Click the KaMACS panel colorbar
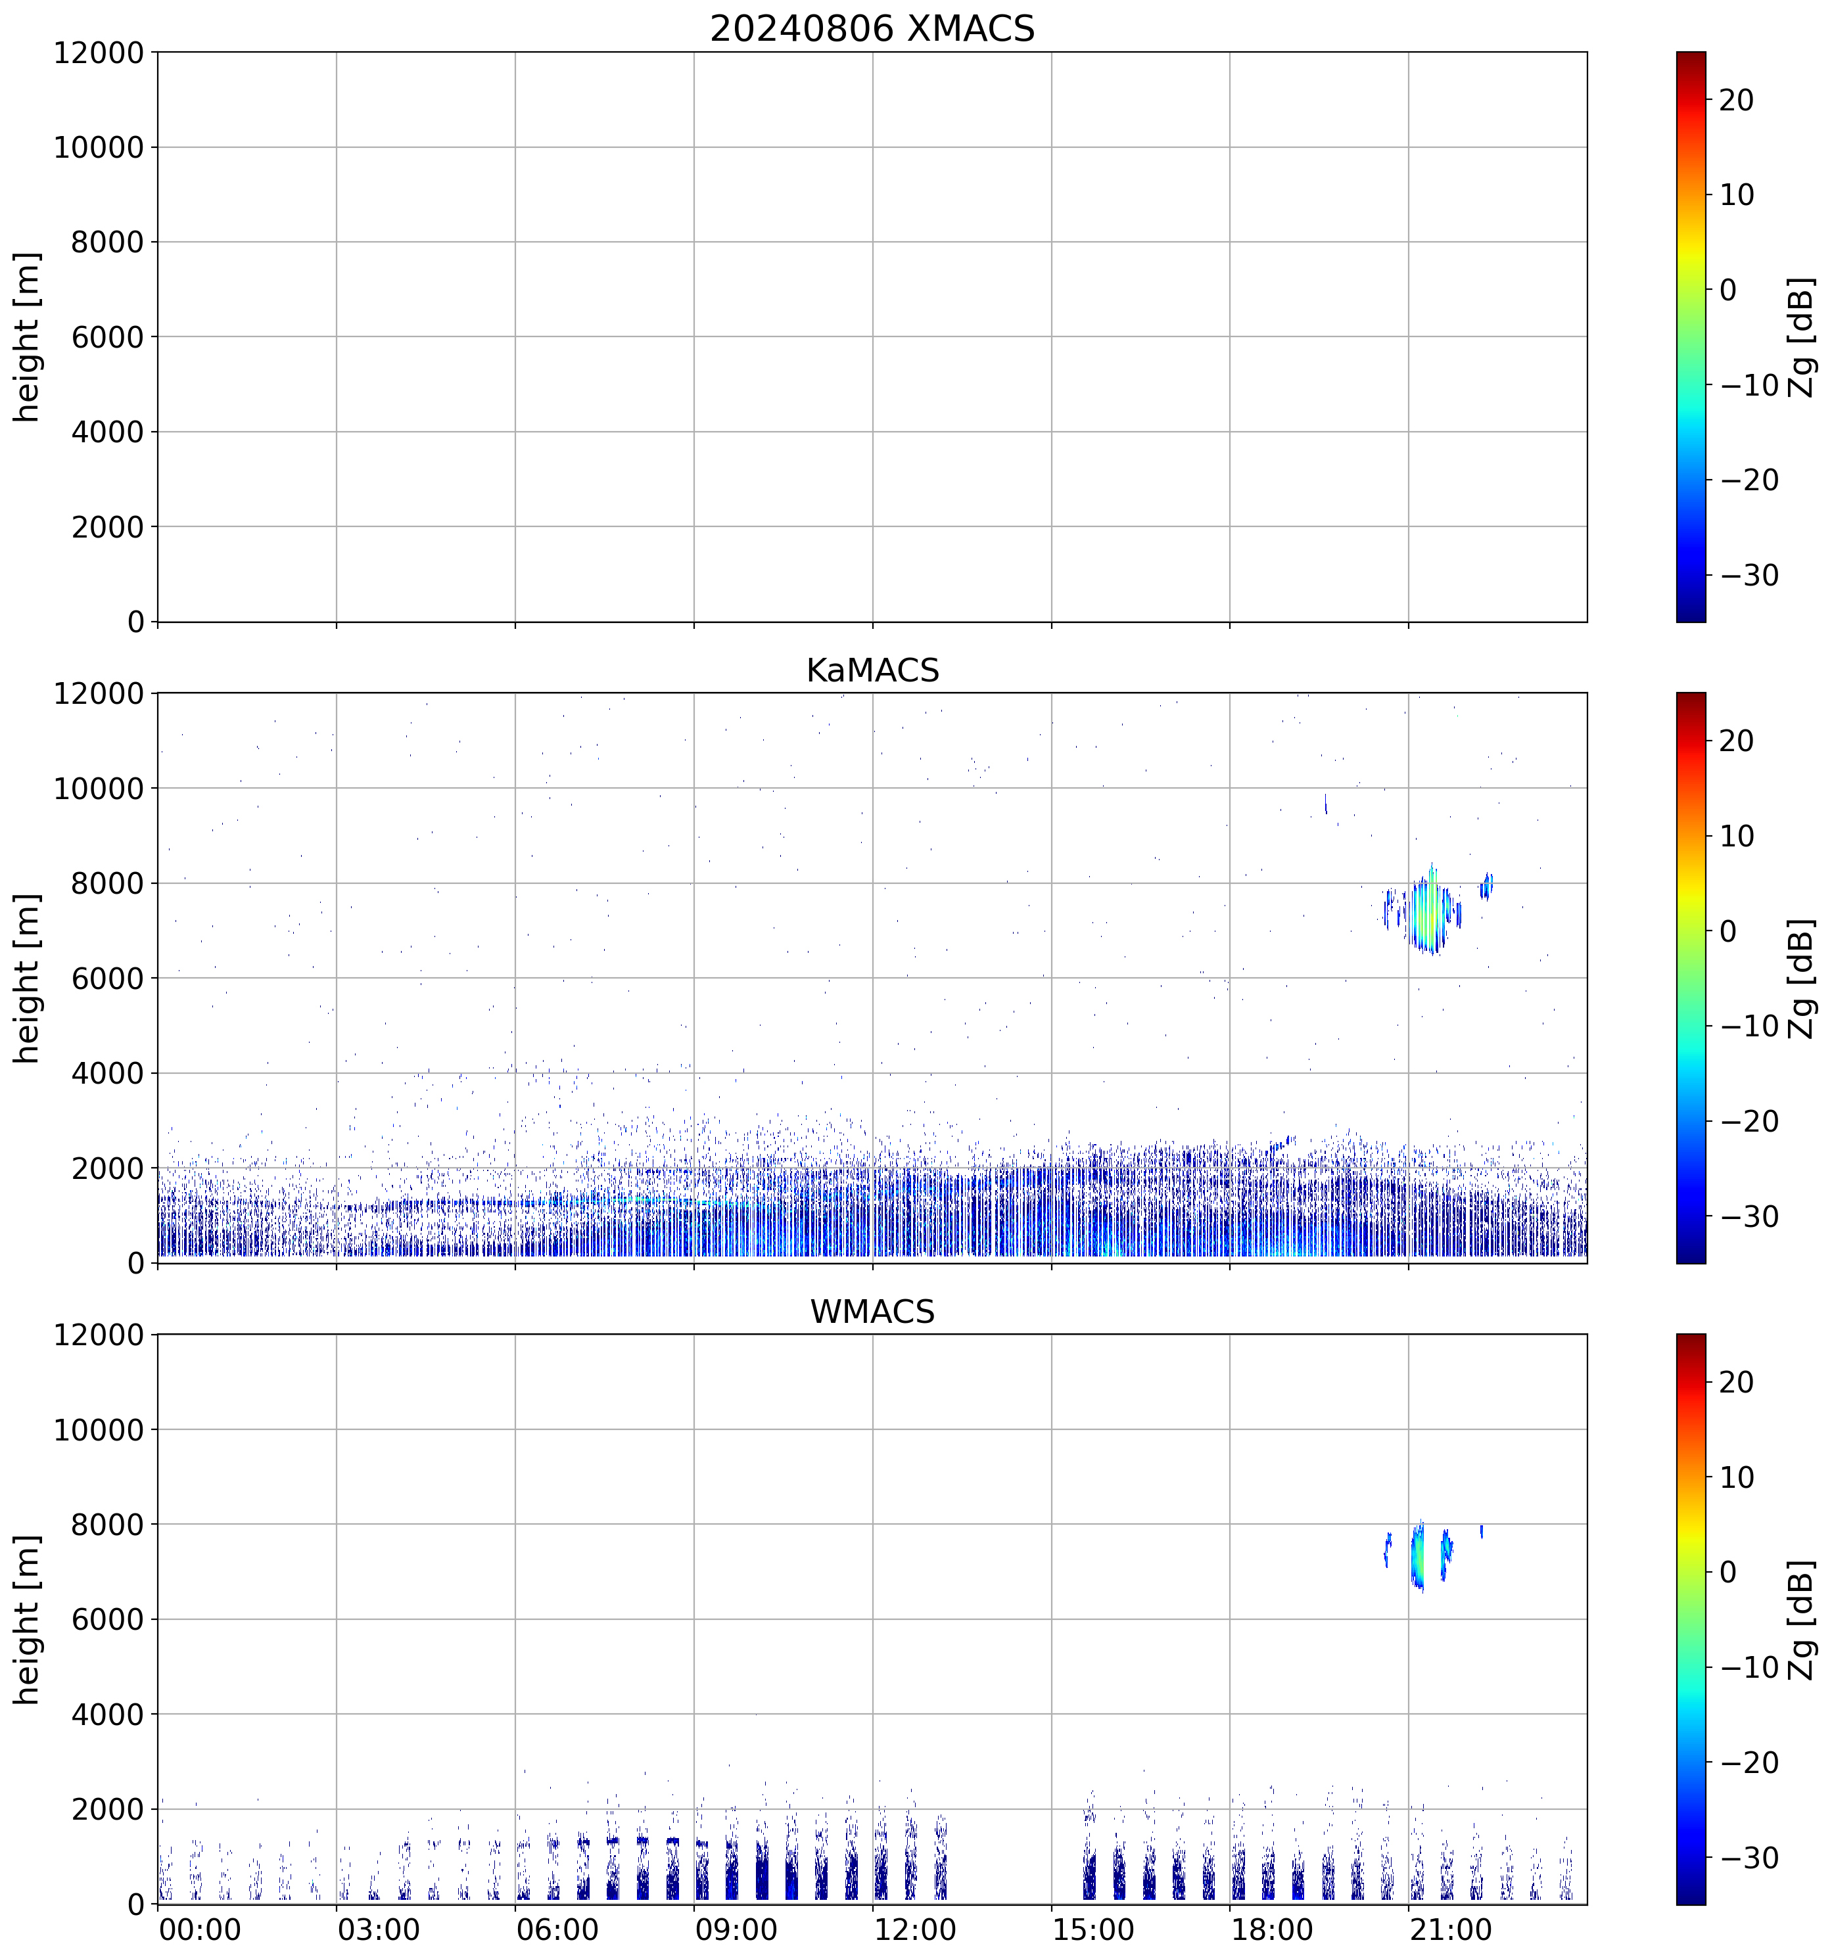 (x=1690, y=978)
